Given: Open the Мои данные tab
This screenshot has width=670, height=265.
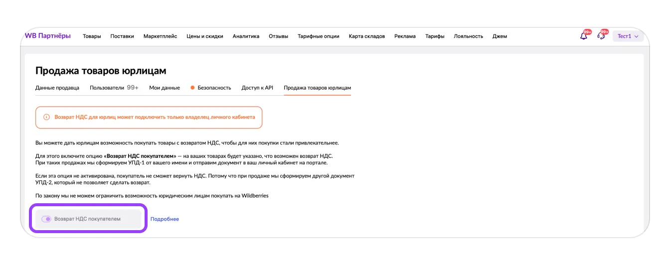Looking at the screenshot, I should pos(165,88).
